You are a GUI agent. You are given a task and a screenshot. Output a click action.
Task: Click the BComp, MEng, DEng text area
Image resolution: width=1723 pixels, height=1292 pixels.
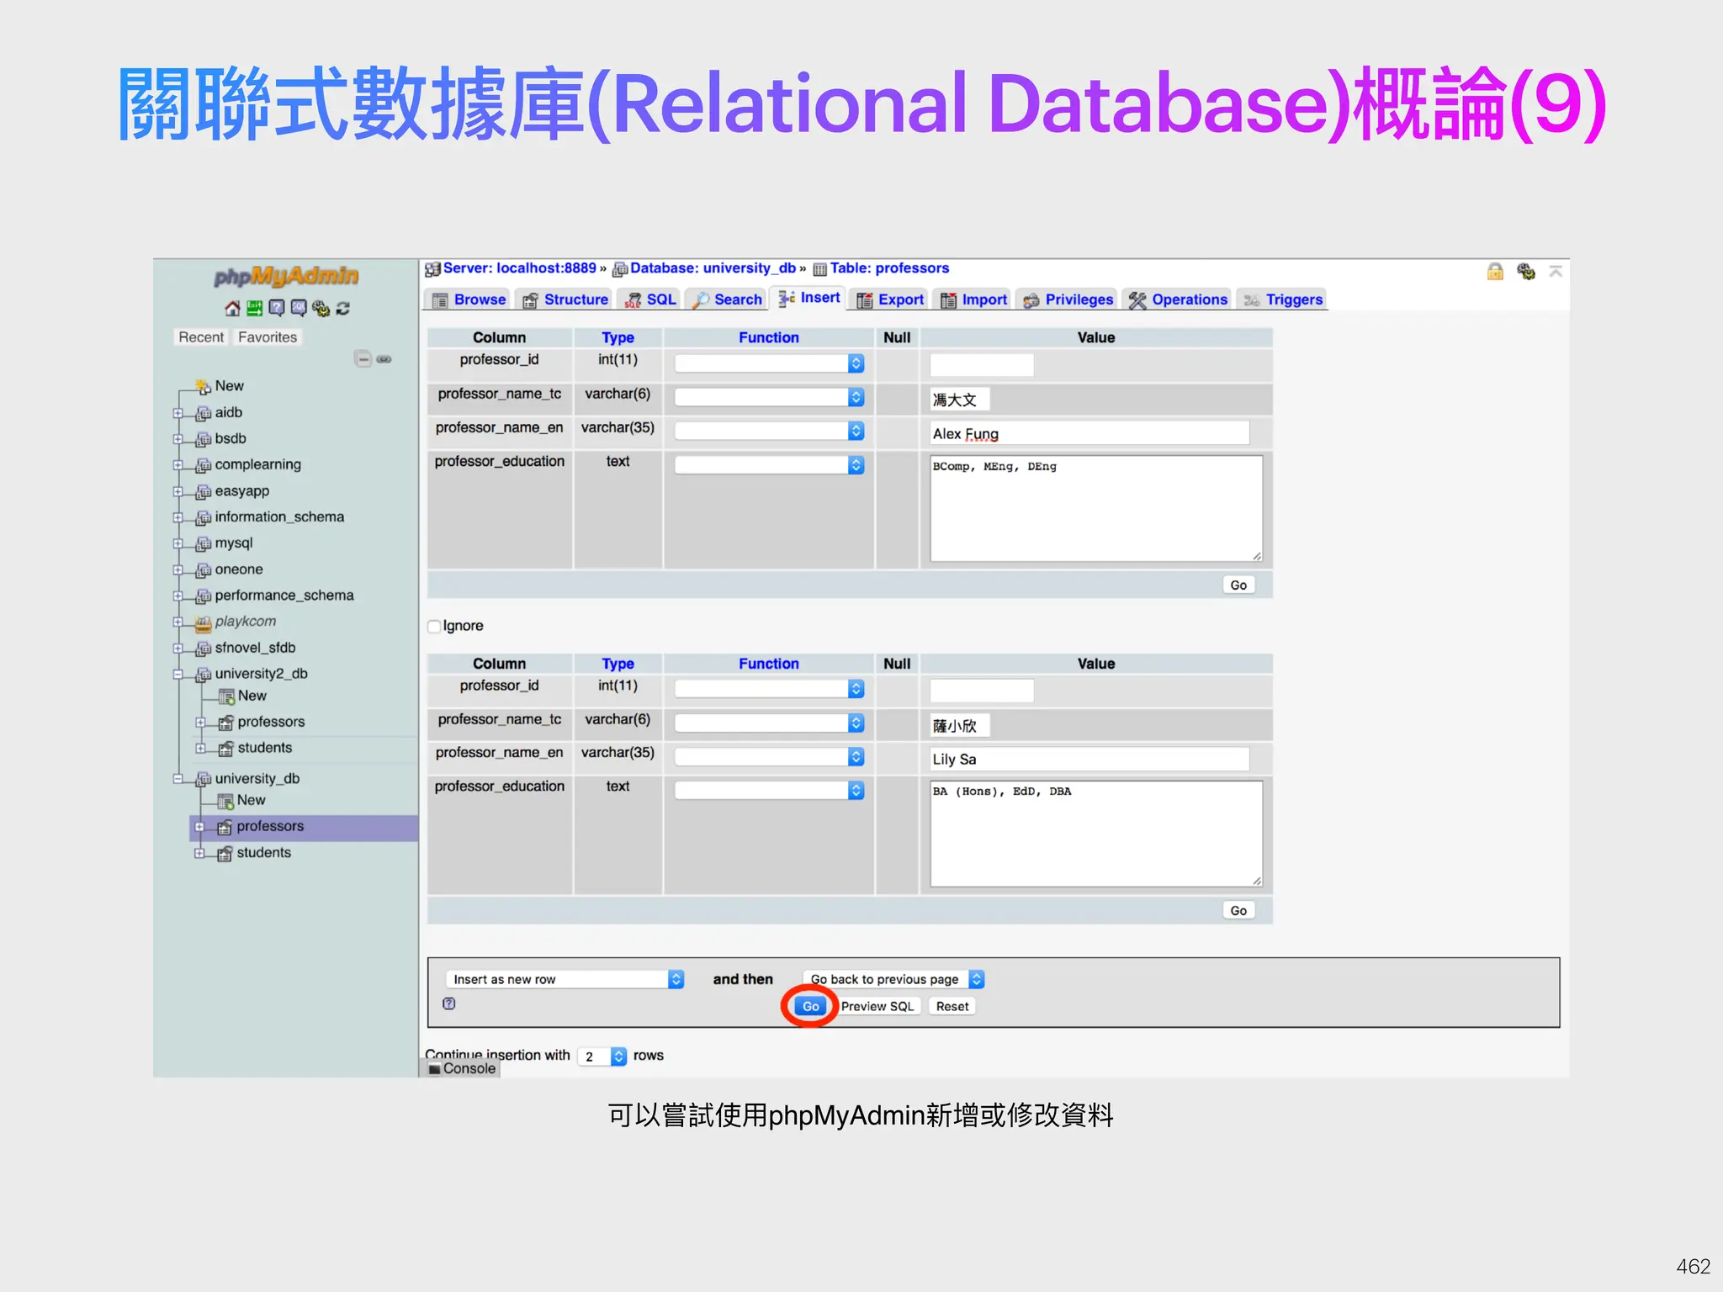pos(1095,509)
